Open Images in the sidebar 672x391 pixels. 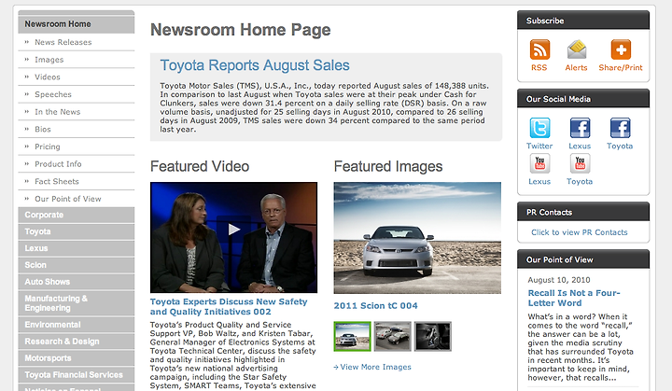tap(77, 60)
